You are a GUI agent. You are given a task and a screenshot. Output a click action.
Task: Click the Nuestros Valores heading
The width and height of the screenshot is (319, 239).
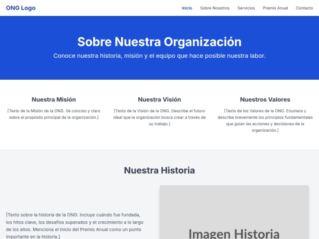(x=265, y=99)
